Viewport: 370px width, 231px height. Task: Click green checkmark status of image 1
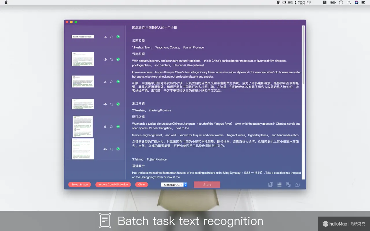tap(118, 37)
